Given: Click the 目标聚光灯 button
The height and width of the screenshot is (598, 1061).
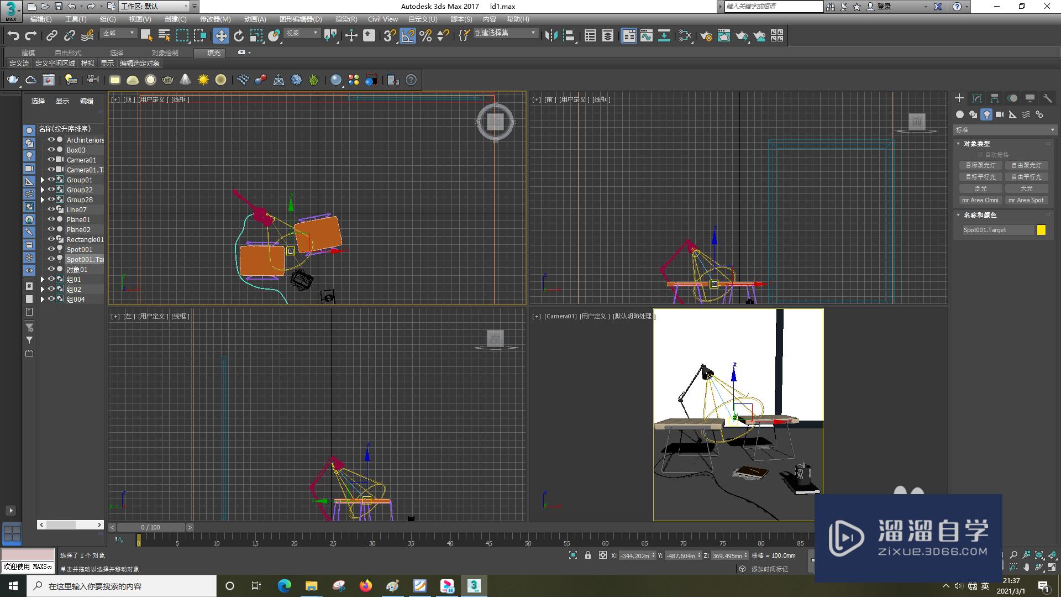Looking at the screenshot, I should (981, 165).
